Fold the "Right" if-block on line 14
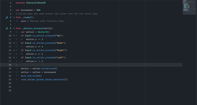Screen dimensions: 197x105 pos(14,50)
